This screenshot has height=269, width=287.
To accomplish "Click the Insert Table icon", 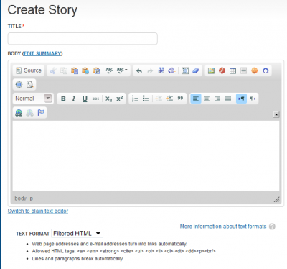I will [232, 70].
